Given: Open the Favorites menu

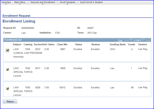Looking at the screenshot, I should point(6,2).
